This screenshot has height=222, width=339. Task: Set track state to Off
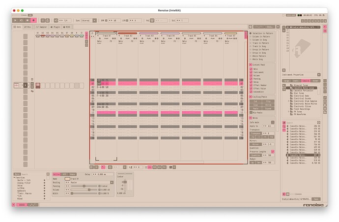[x=64, y=174]
